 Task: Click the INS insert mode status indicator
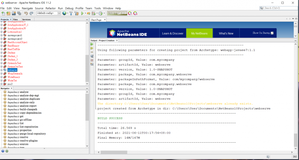[x=295, y=157]
